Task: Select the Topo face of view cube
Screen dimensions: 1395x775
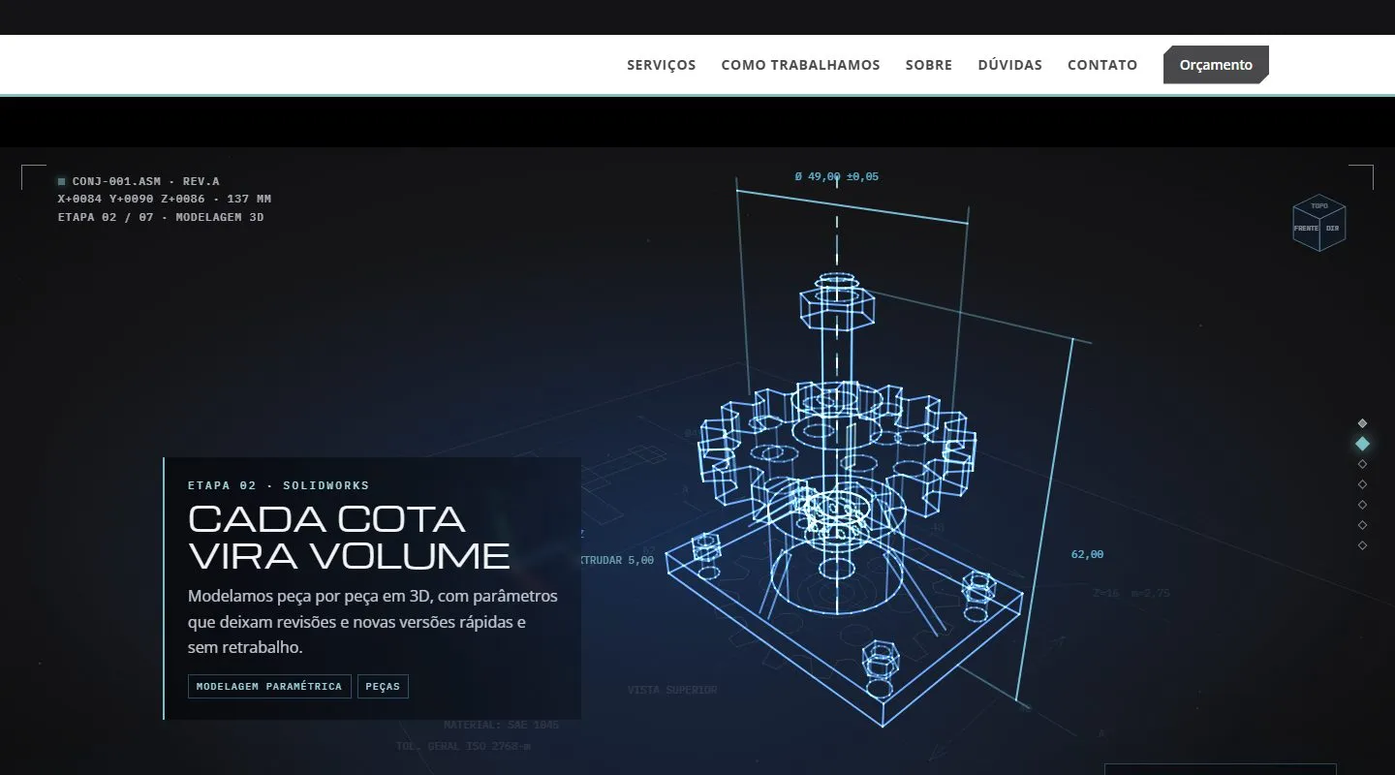Action: [1319, 205]
